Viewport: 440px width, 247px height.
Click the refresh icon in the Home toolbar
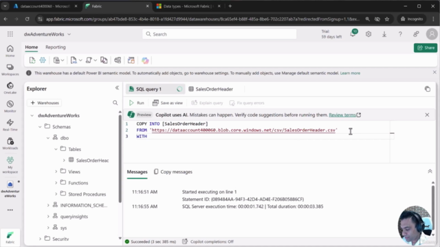32,60
